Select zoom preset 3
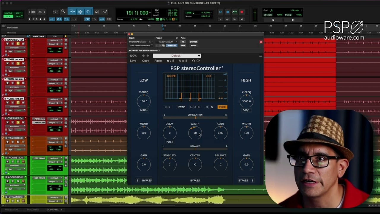 pos(37,19)
